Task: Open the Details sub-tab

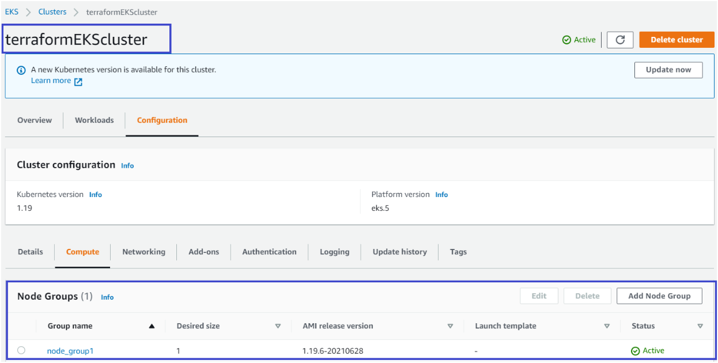Action: click(x=31, y=252)
